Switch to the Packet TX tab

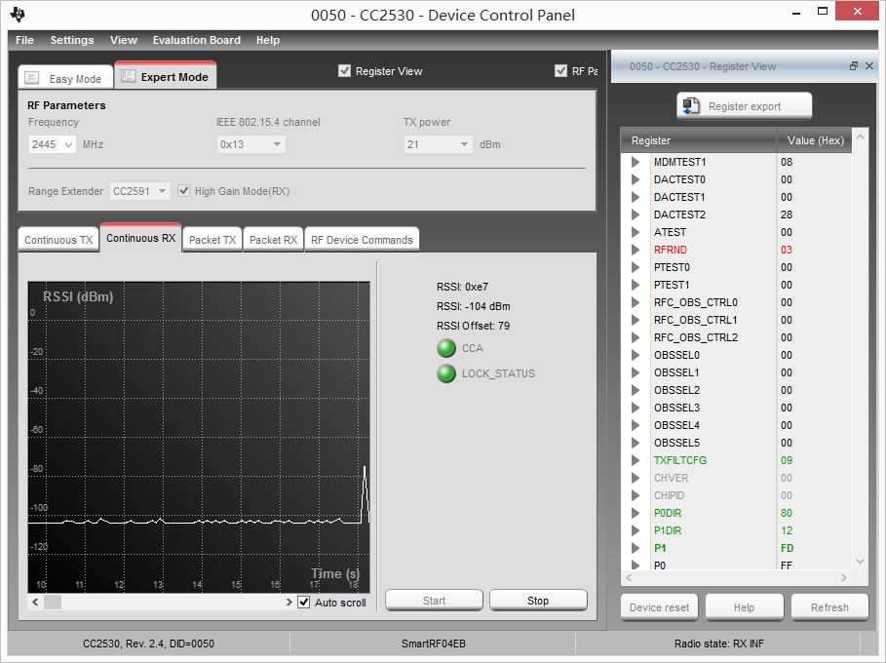click(x=212, y=240)
